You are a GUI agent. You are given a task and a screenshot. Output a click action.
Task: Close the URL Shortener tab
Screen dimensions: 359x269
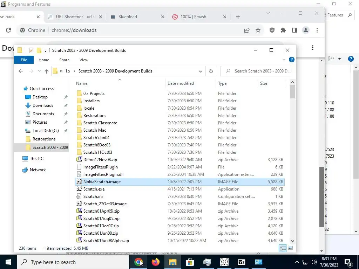(101, 17)
